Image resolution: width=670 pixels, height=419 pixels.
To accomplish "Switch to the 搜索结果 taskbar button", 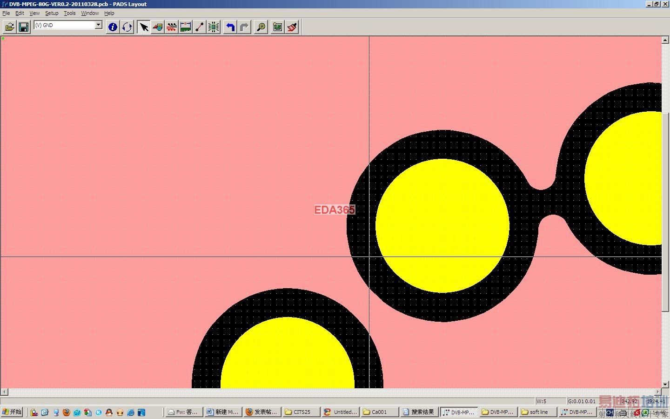I will click(x=419, y=412).
